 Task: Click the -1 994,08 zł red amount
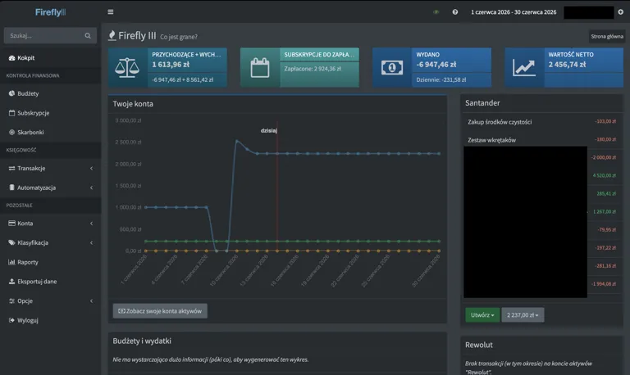pos(604,283)
